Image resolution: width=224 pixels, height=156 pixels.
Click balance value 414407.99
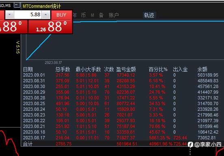click(x=208, y=92)
